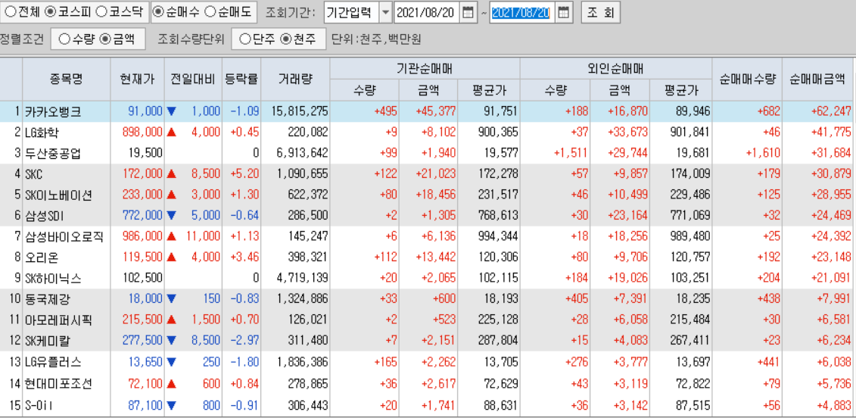The width and height of the screenshot is (856, 418).
Task: Select the 오리온 stock name
Action: click(42, 257)
